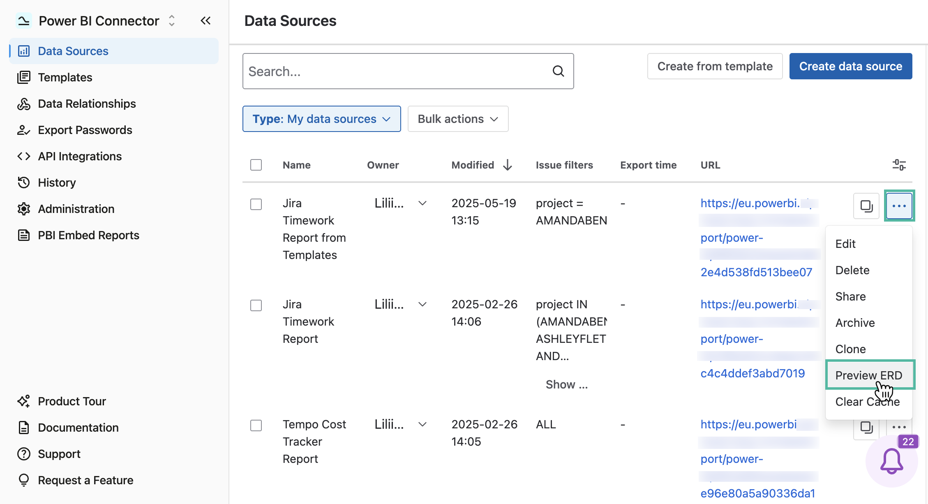Click the History clock icon
Image resolution: width=928 pixels, height=504 pixels.
click(x=24, y=183)
